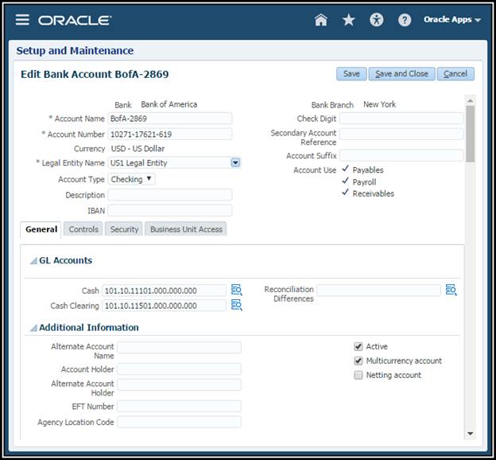Click Alternate Account Holder field
The width and height of the screenshot is (496, 460).
pos(179,384)
